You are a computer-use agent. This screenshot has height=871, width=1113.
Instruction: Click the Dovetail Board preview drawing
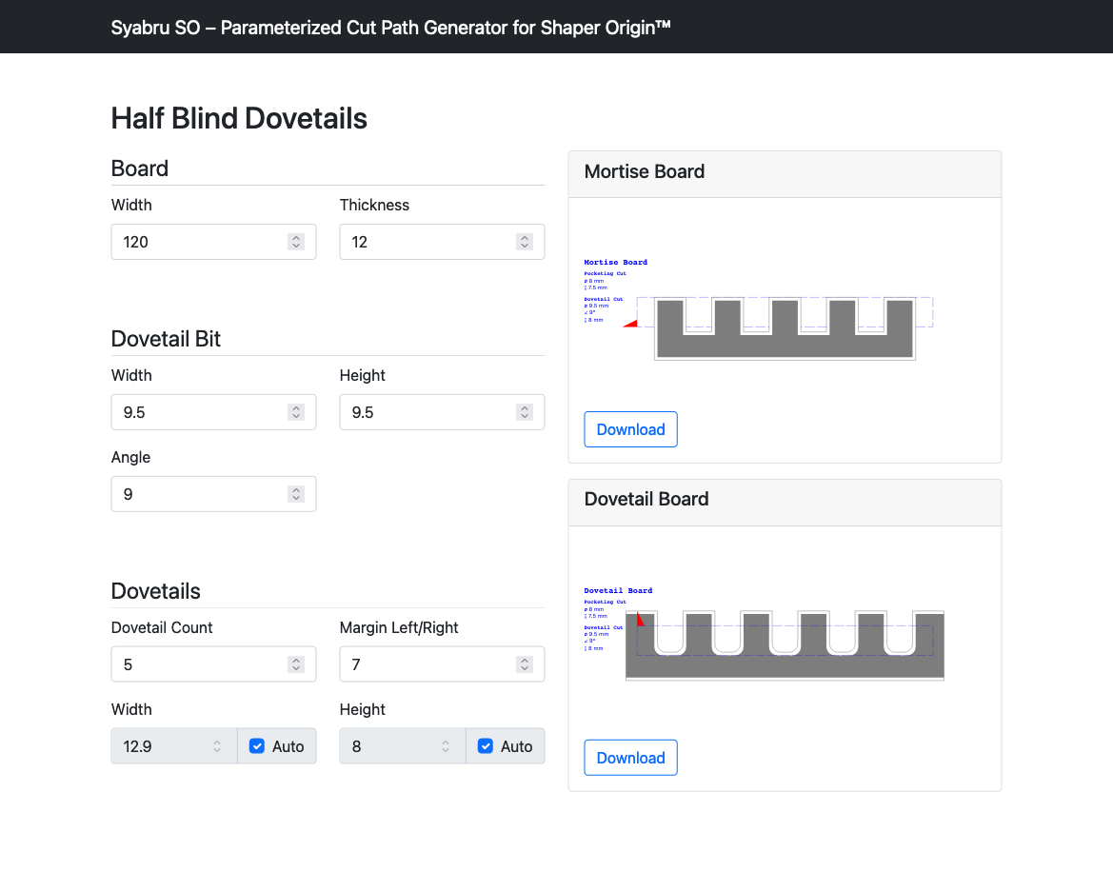(x=784, y=644)
